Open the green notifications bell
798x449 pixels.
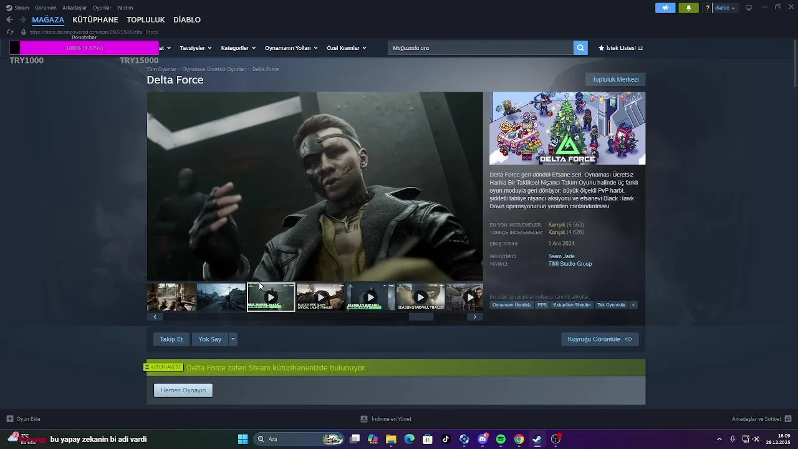coord(688,7)
